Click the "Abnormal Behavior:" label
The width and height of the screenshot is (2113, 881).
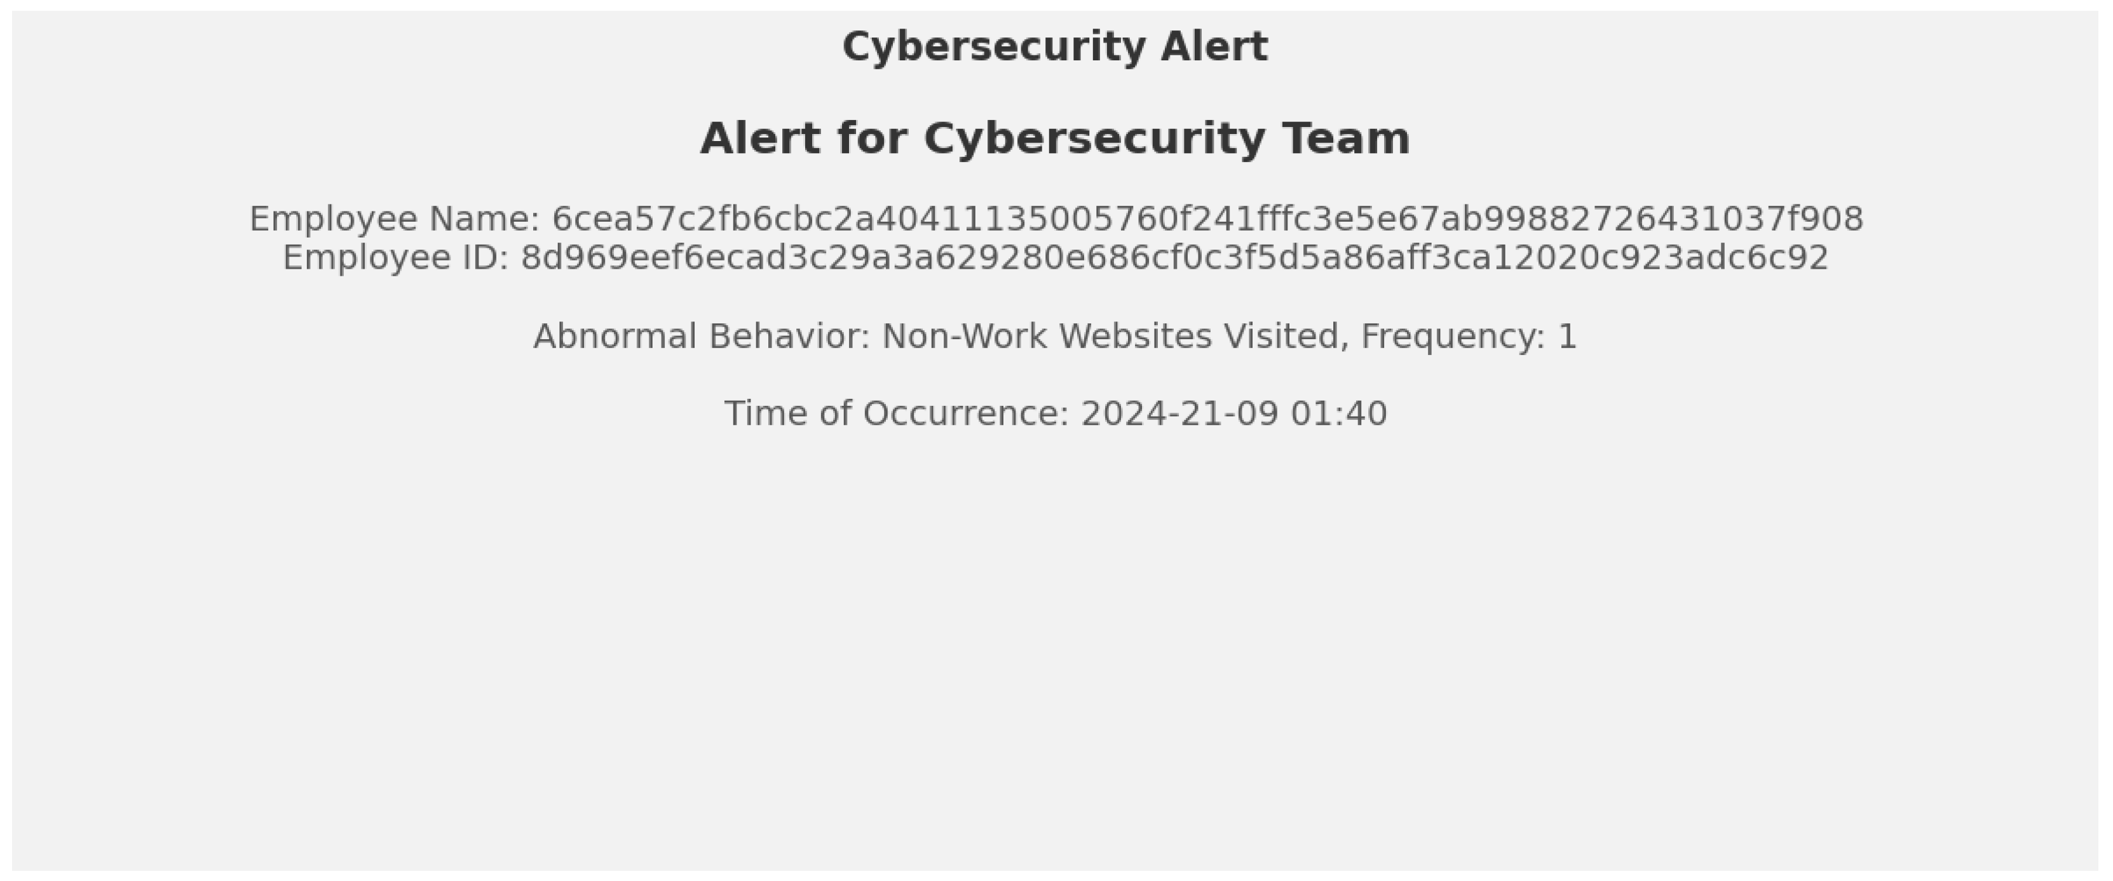click(702, 337)
